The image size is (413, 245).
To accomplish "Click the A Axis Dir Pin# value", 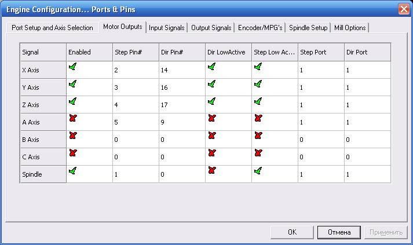I will 182,122.
